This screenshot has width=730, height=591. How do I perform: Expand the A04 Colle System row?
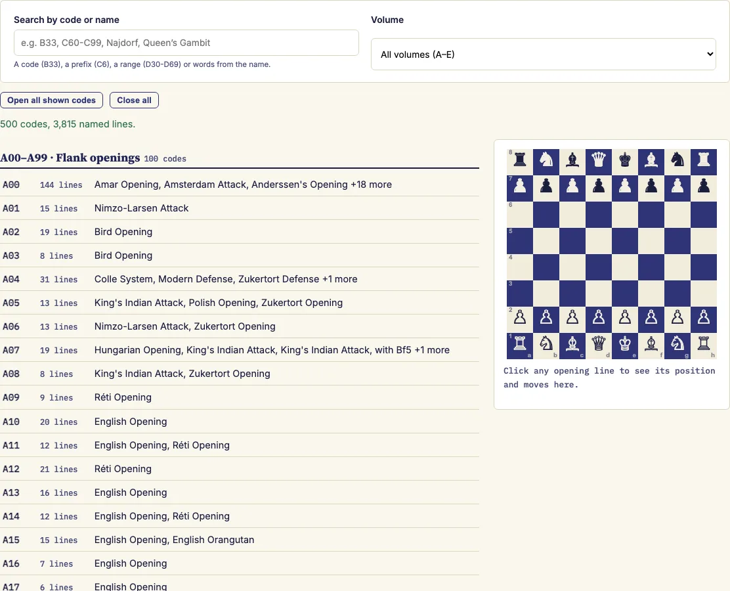240,279
